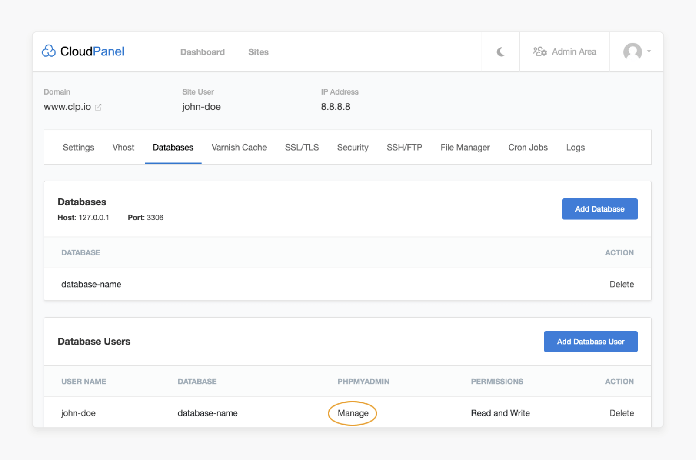Viewport: 696px width, 460px height.
Task: Open the external link icon beside www.clp.io
Action: (98, 107)
